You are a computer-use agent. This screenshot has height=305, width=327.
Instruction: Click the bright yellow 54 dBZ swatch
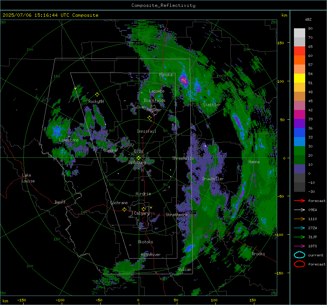point(299,78)
